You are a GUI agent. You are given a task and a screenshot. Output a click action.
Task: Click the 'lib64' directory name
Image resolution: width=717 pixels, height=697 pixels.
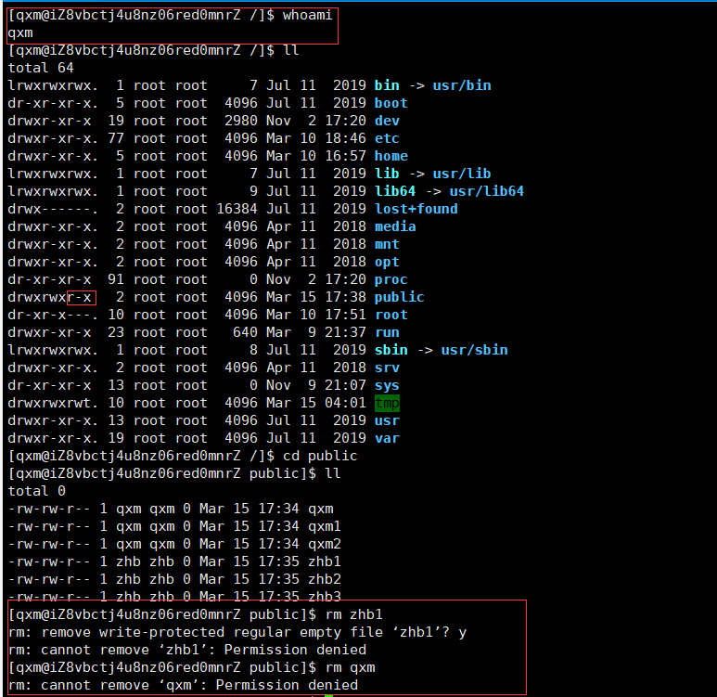pos(395,191)
